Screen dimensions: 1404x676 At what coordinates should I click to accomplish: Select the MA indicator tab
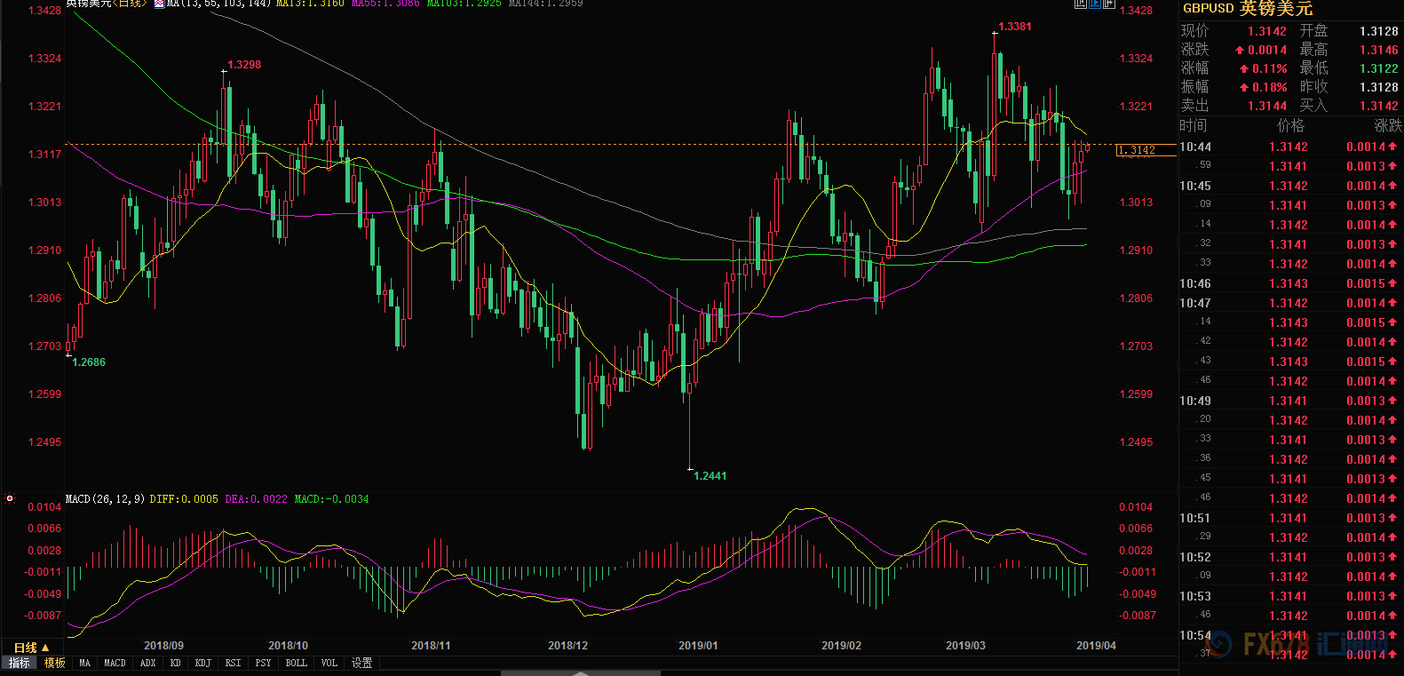(x=84, y=663)
